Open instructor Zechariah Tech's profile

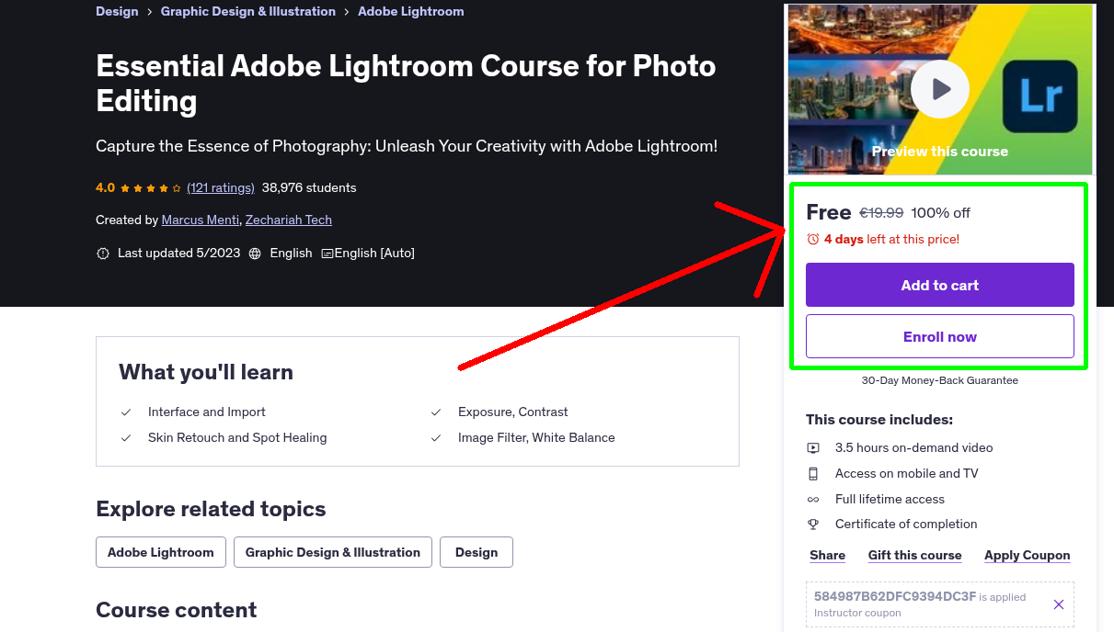289,220
